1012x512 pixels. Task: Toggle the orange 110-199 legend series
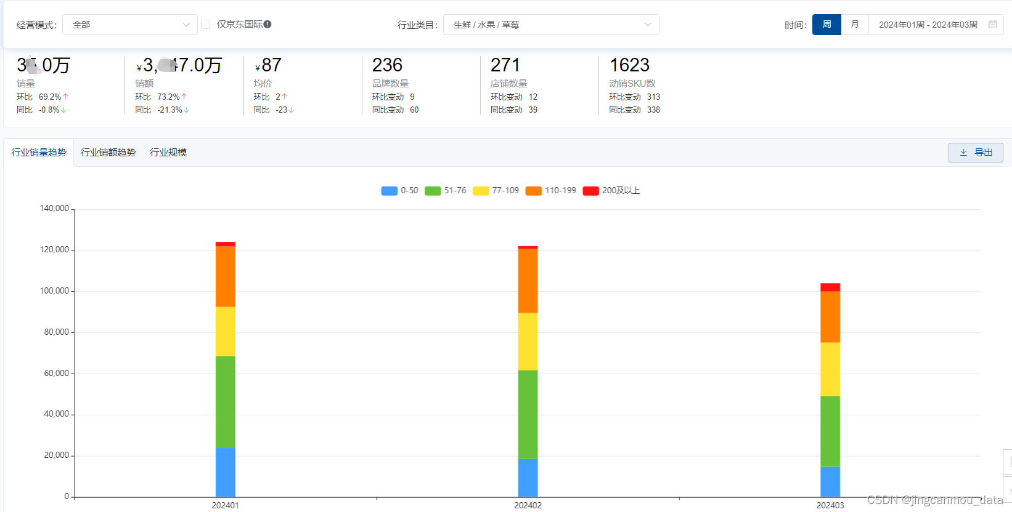[x=551, y=191]
